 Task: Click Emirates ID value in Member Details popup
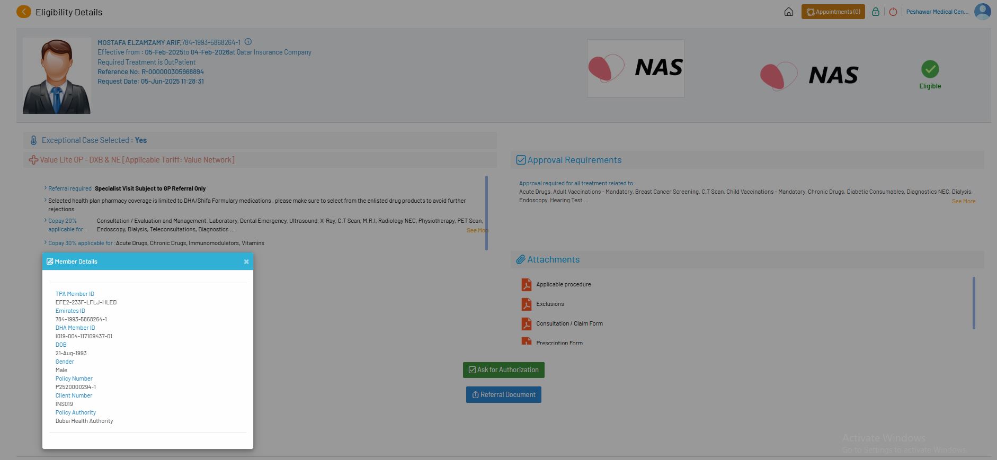coord(81,319)
